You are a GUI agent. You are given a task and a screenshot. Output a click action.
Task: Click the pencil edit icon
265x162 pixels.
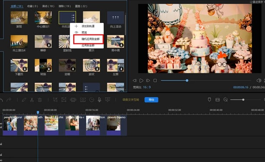click(23, 100)
